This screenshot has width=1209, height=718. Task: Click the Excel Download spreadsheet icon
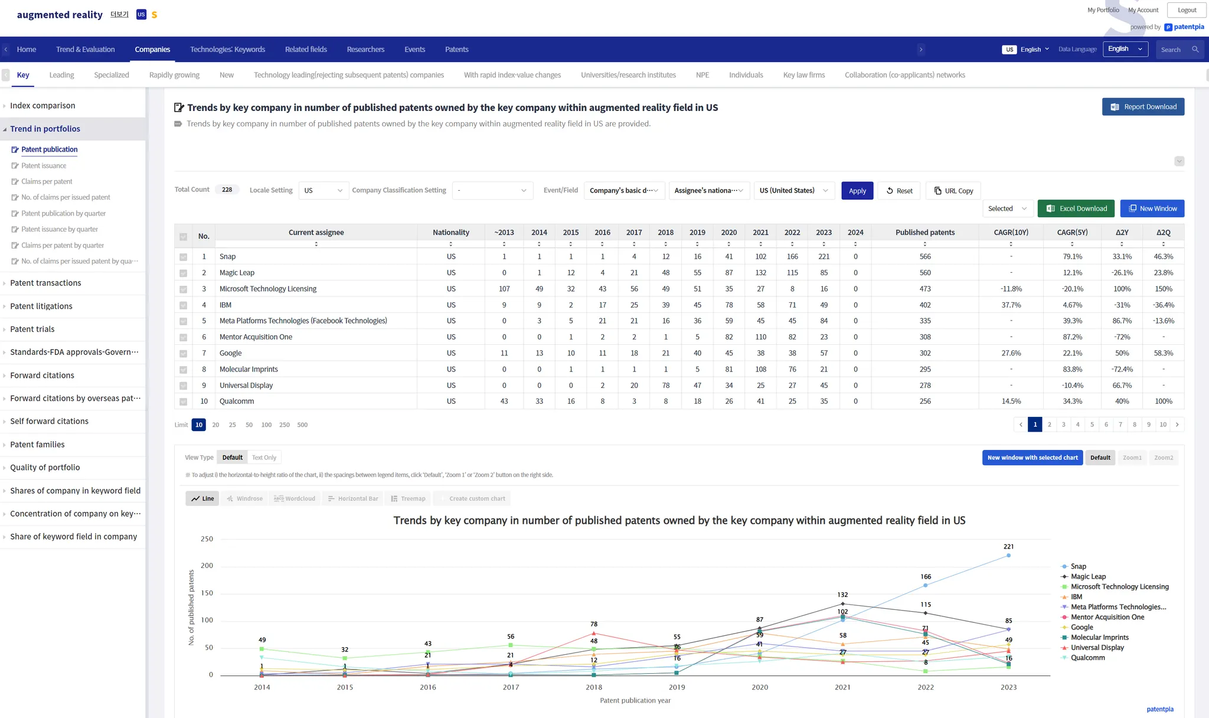[x=1051, y=208]
